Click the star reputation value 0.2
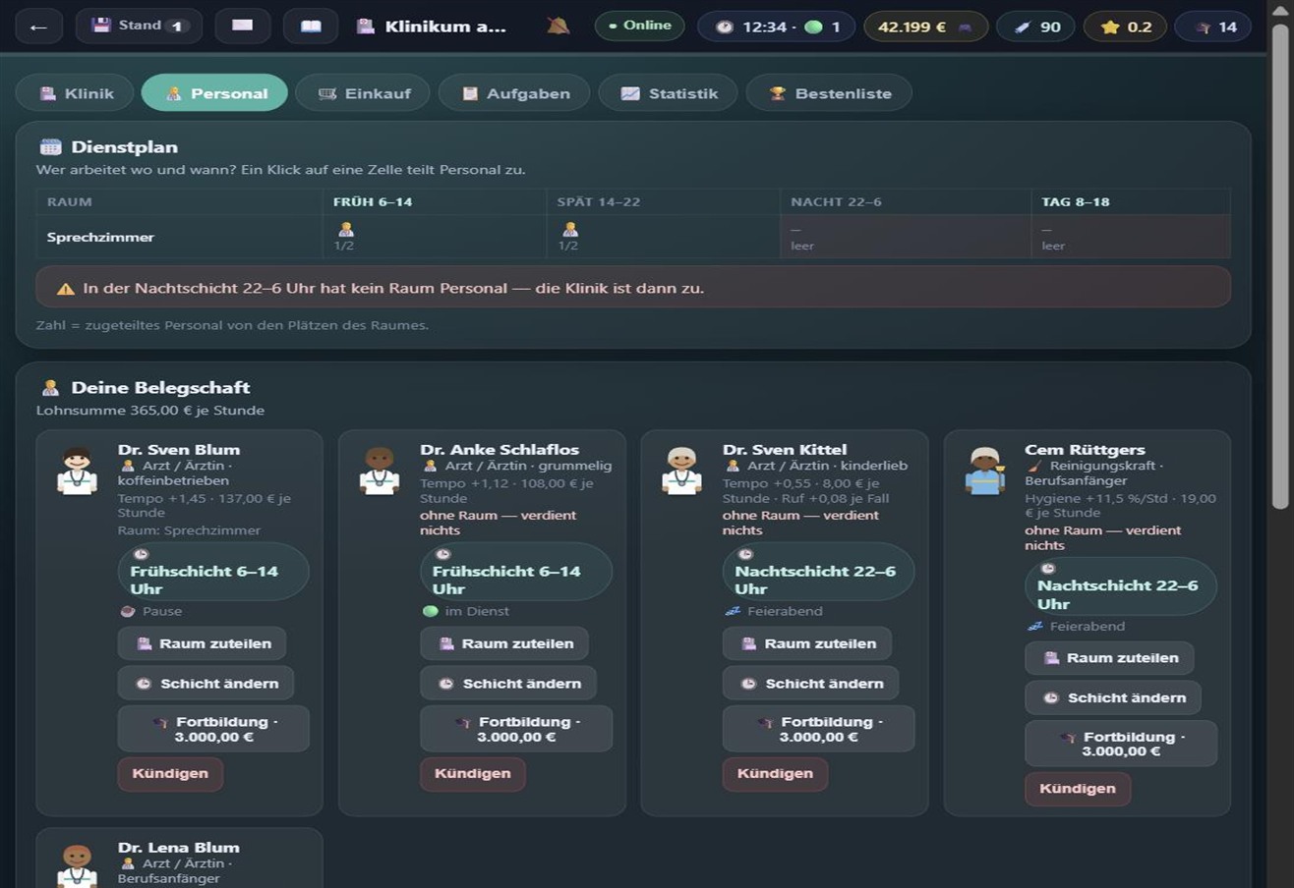1294x888 pixels. 1125,27
